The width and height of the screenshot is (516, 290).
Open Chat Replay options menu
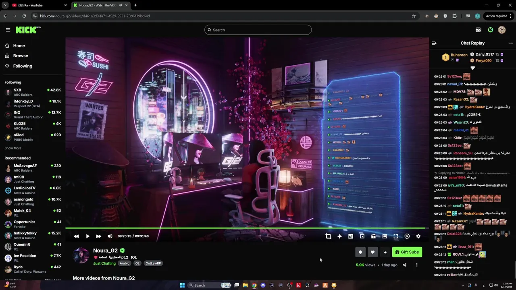511,43
